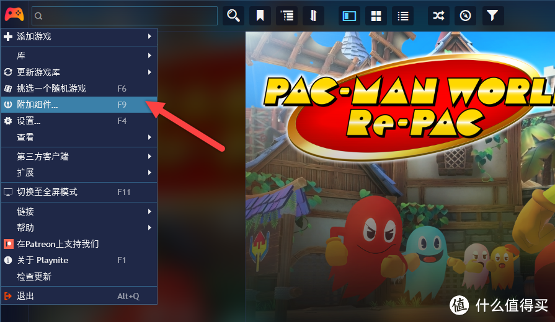Open the explorer compass icon

click(x=466, y=16)
